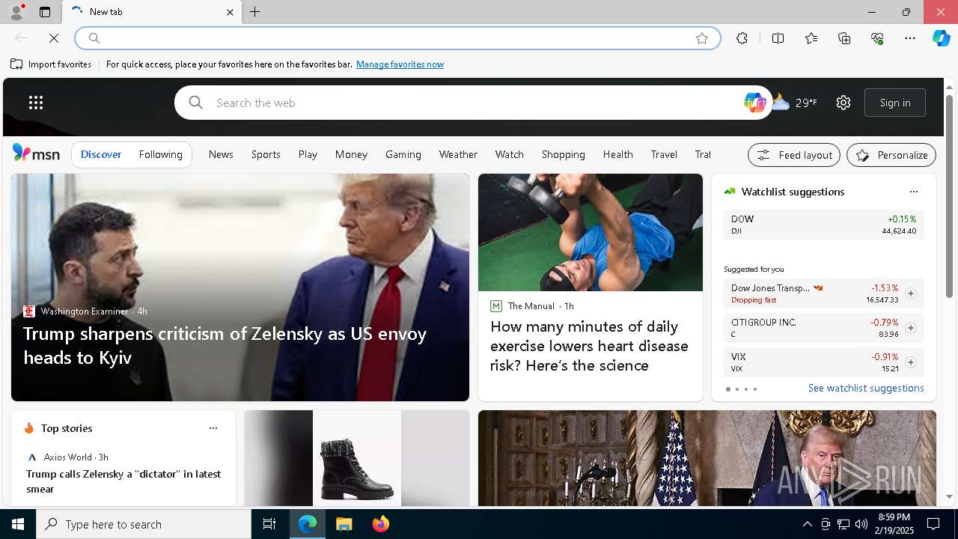Click Import favorites
Screen dimensions: 958x539
(x=51, y=64)
